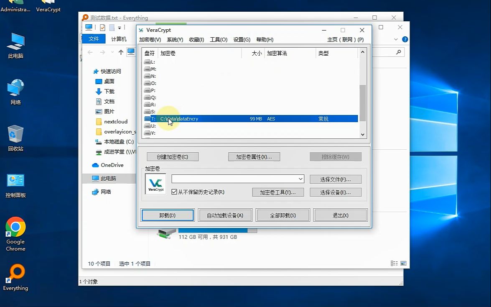Select drive N: in VeraCrypt list
Screen dimensions: 491x307
click(x=150, y=76)
